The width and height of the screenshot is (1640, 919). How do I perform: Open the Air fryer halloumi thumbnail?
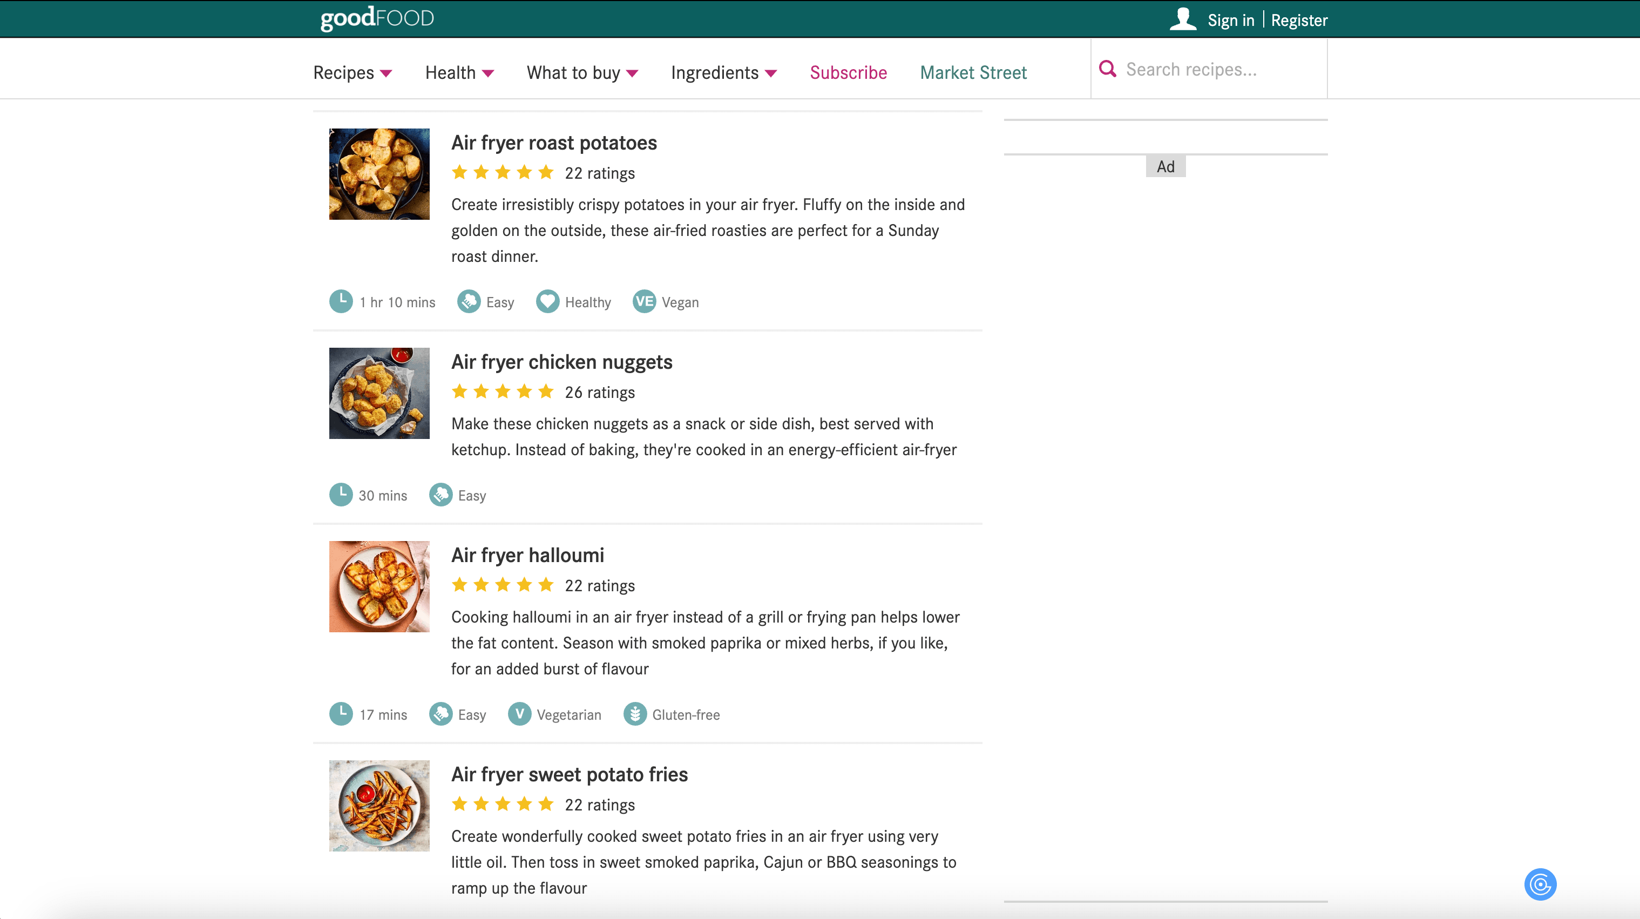379,586
